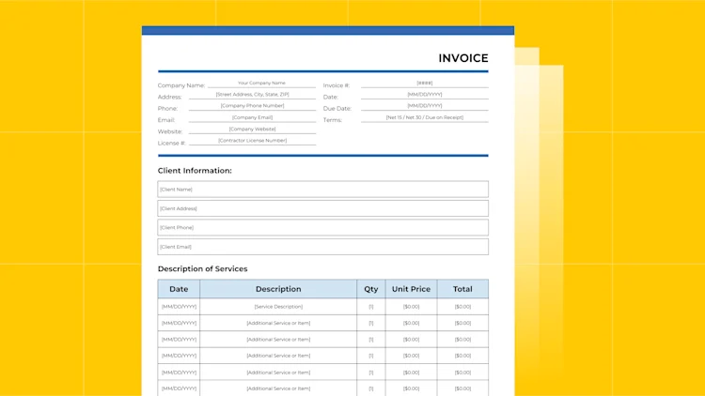Viewport: 705px width, 396px height.
Task: Click the Total column header
Action: click(462, 289)
